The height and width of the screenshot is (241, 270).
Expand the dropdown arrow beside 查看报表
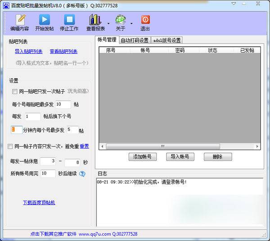point(108,23)
